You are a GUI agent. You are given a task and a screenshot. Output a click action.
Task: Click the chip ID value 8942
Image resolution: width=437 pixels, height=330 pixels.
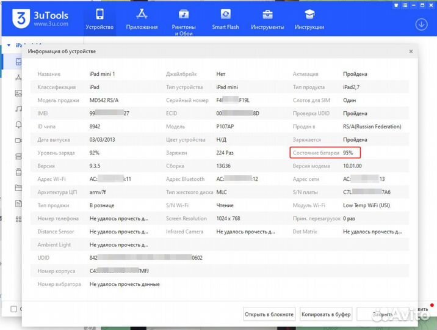tap(95, 127)
